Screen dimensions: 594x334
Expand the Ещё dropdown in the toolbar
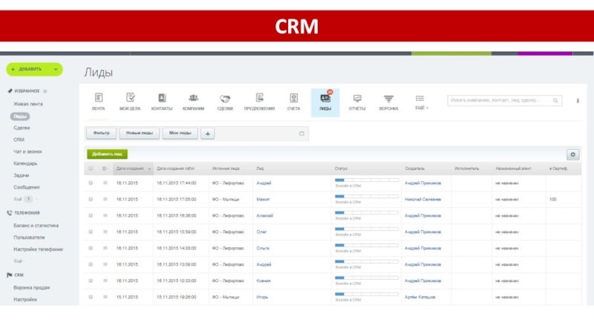point(420,108)
